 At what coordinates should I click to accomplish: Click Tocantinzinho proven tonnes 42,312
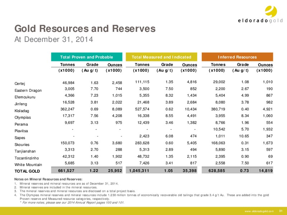pyautogui.click(x=69, y=157)
